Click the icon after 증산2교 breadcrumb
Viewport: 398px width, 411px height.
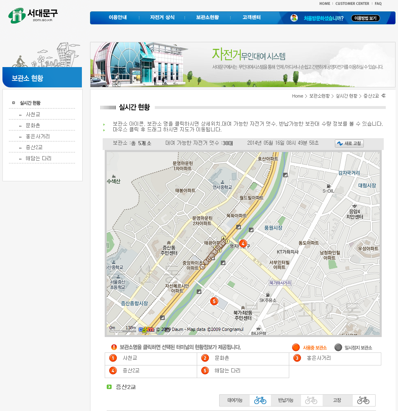coord(383,96)
